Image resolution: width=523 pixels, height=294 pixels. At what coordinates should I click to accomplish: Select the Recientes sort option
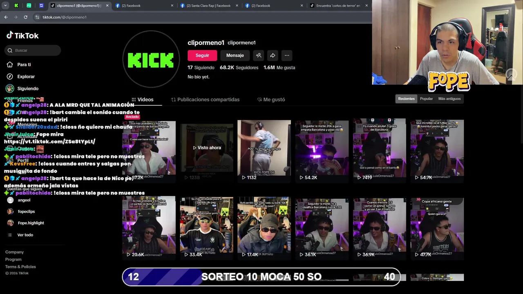coord(406,99)
